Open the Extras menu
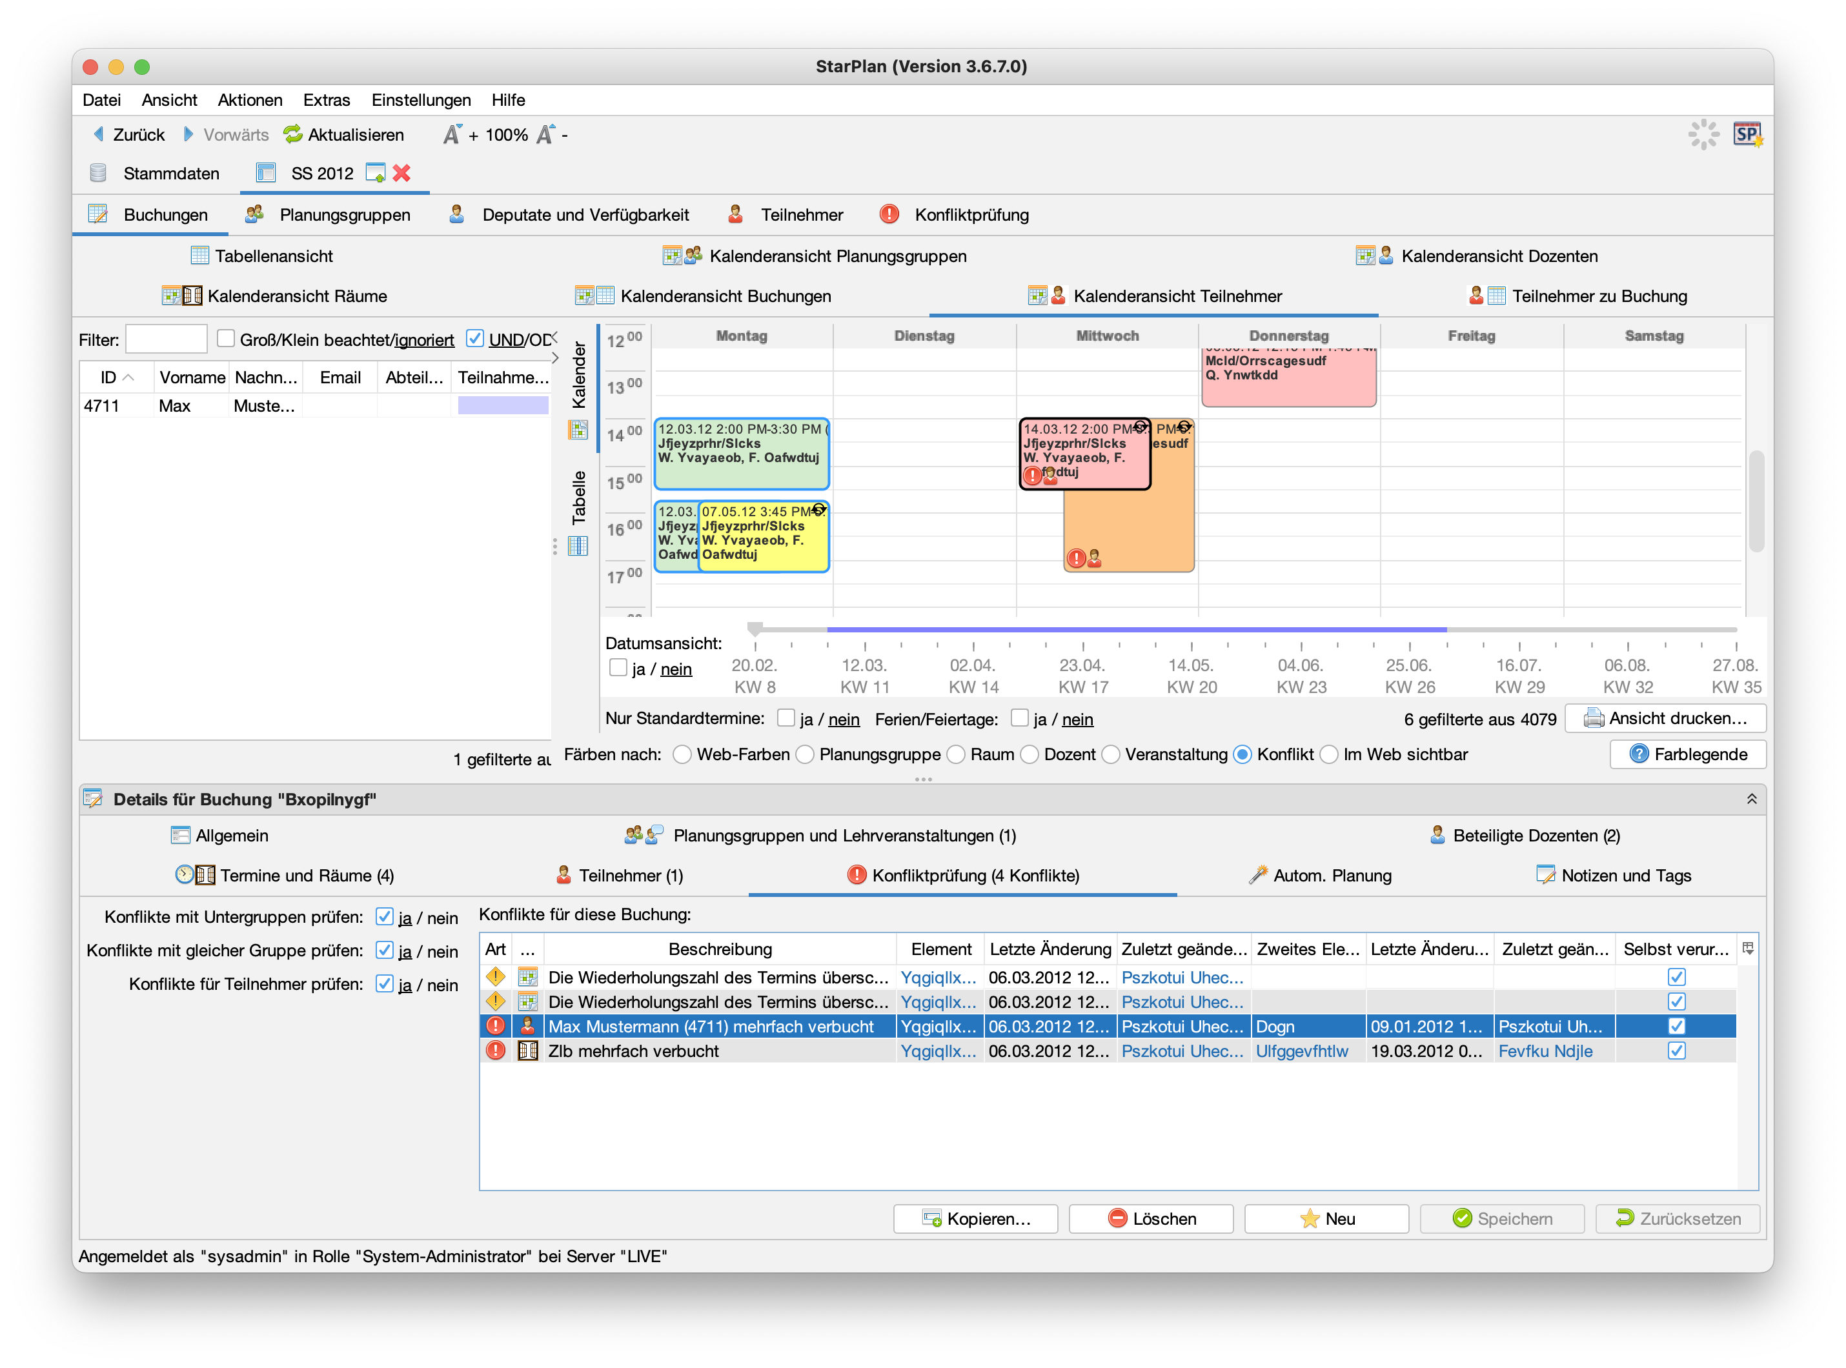 click(327, 100)
